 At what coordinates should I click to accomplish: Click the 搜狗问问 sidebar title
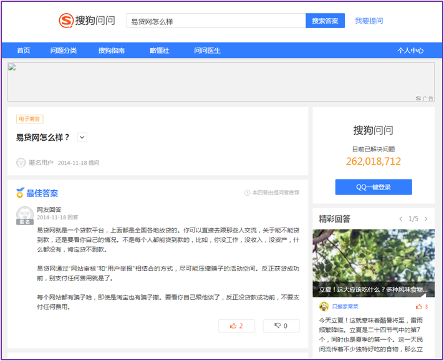point(373,130)
